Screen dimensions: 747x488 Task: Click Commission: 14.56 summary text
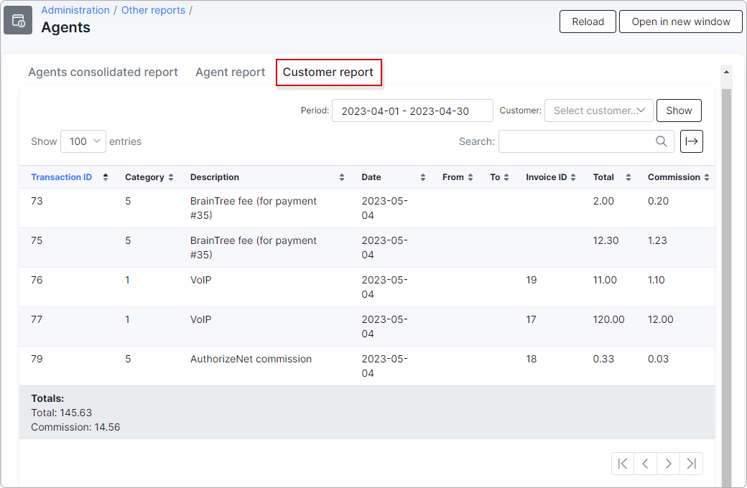75,427
